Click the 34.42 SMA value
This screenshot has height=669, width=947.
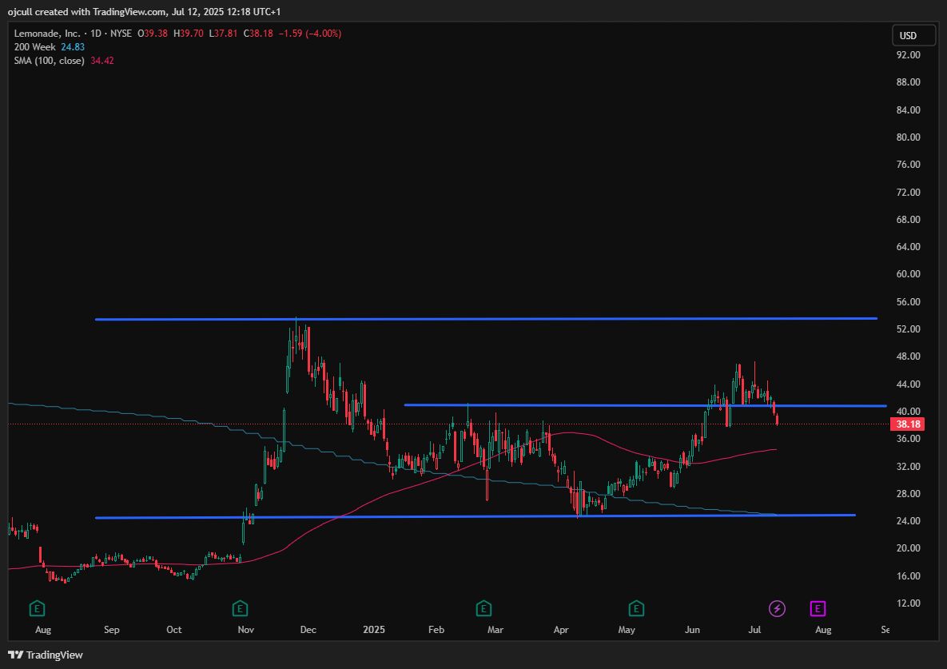102,61
